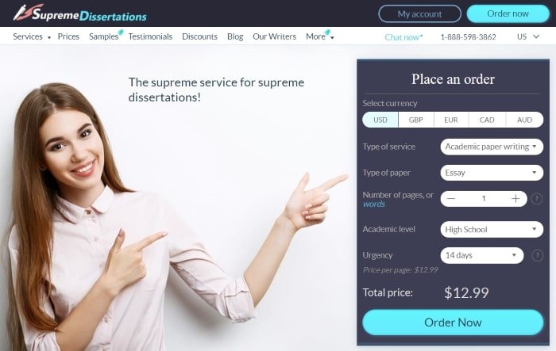Click the help icon beside number of pages
Viewport: 556px width, 351px height.
(x=537, y=199)
